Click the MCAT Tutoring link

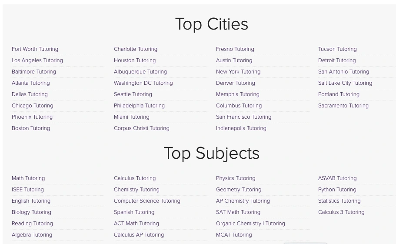(x=233, y=235)
